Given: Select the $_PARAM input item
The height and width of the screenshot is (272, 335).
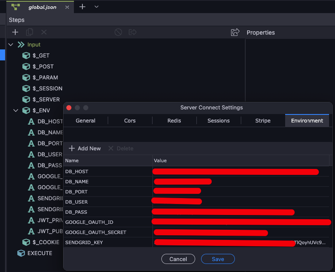Looking at the screenshot, I should [x=45, y=78].
